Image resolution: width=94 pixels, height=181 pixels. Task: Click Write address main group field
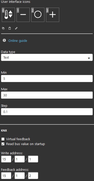[6, 159]
